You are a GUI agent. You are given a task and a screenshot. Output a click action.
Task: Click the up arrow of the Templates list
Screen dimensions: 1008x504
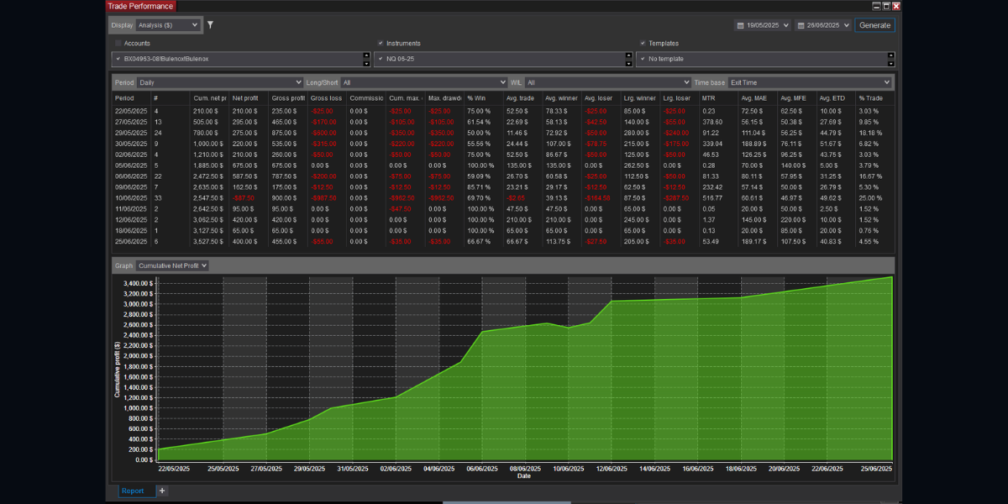(x=891, y=55)
